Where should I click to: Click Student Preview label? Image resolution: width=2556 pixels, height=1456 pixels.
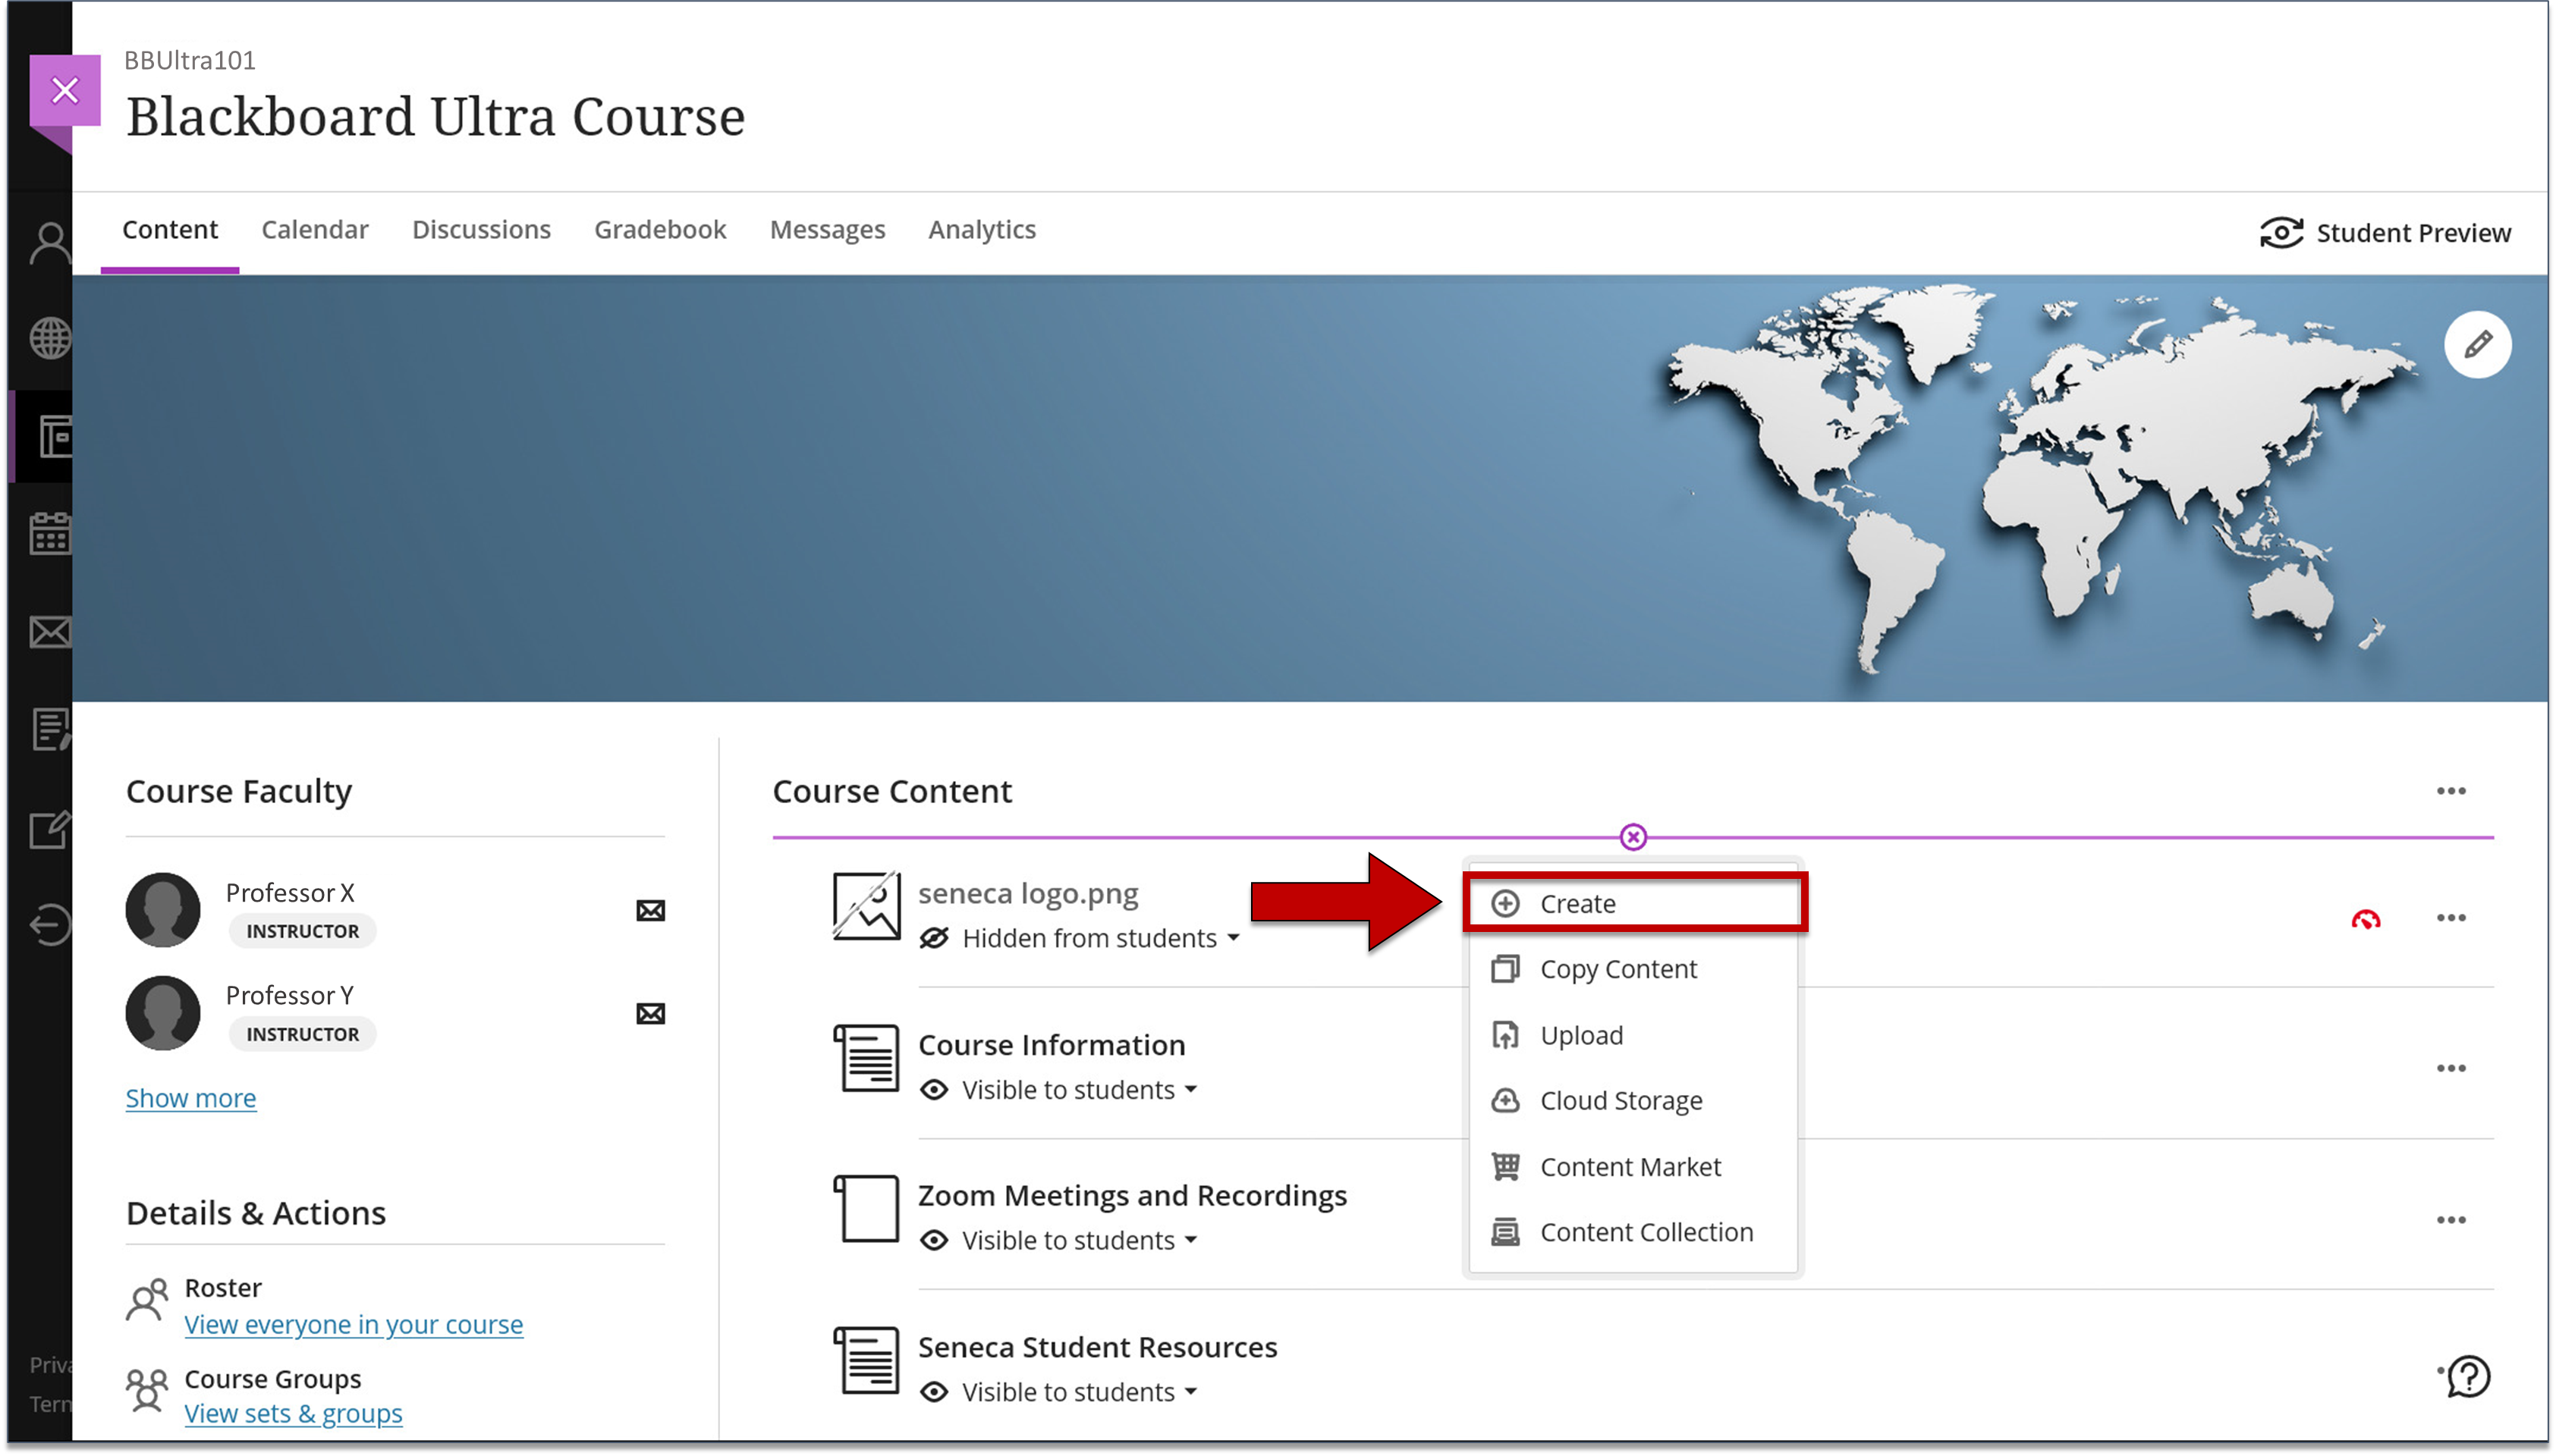click(x=2413, y=233)
